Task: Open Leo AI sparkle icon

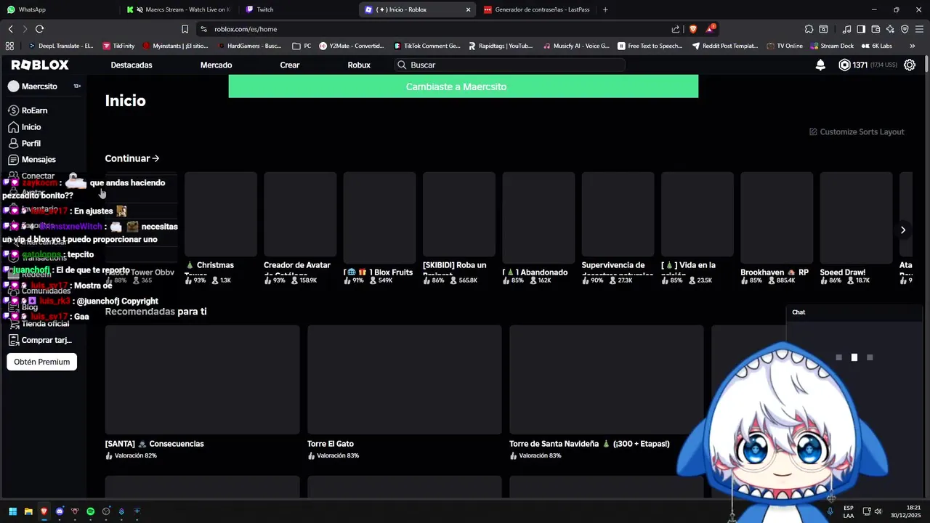Action: [x=890, y=29]
